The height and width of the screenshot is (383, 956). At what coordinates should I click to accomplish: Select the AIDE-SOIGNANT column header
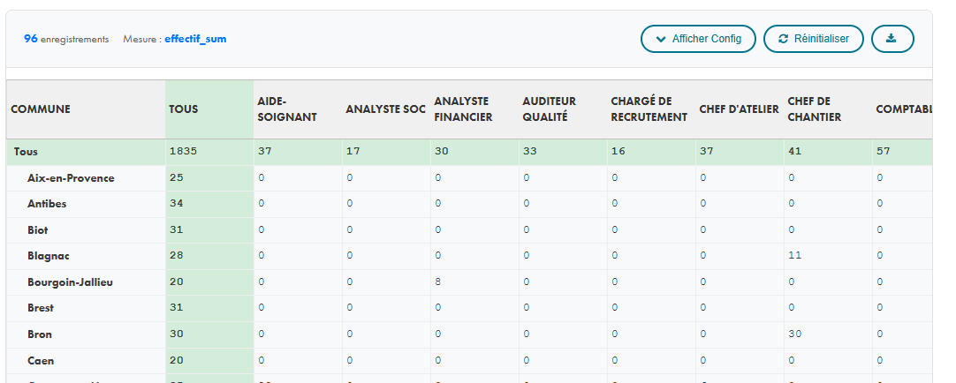click(287, 109)
